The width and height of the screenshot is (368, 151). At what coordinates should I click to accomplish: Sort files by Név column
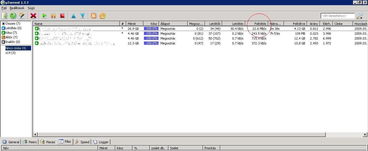(49, 148)
